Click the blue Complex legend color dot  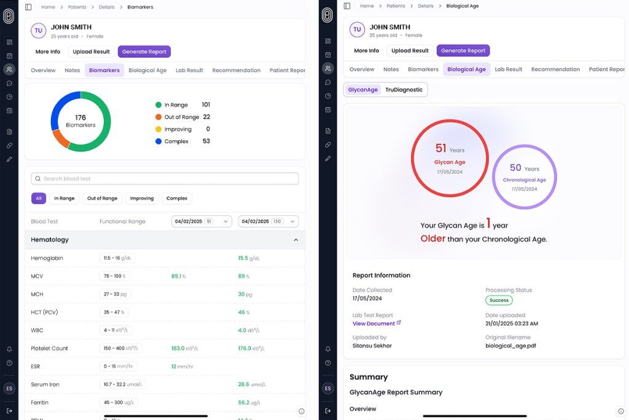click(x=158, y=141)
